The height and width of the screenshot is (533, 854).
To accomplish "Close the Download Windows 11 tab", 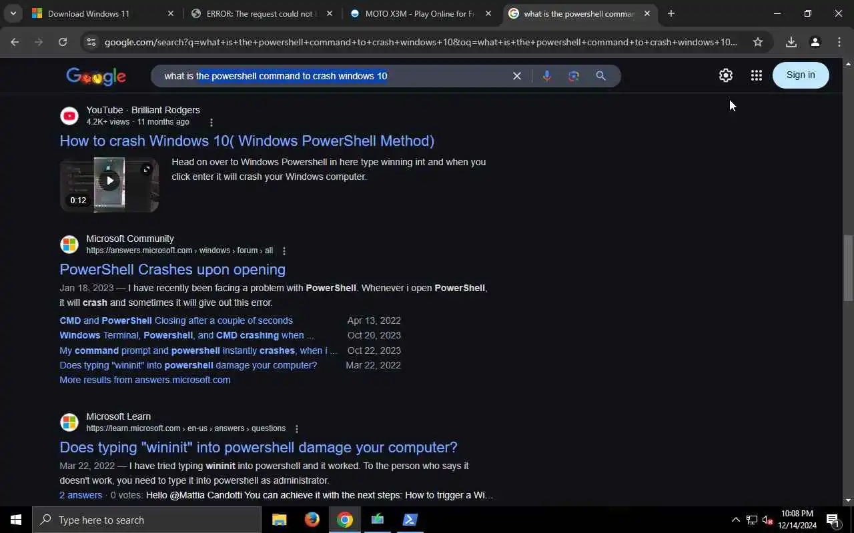I will pyautogui.click(x=170, y=13).
